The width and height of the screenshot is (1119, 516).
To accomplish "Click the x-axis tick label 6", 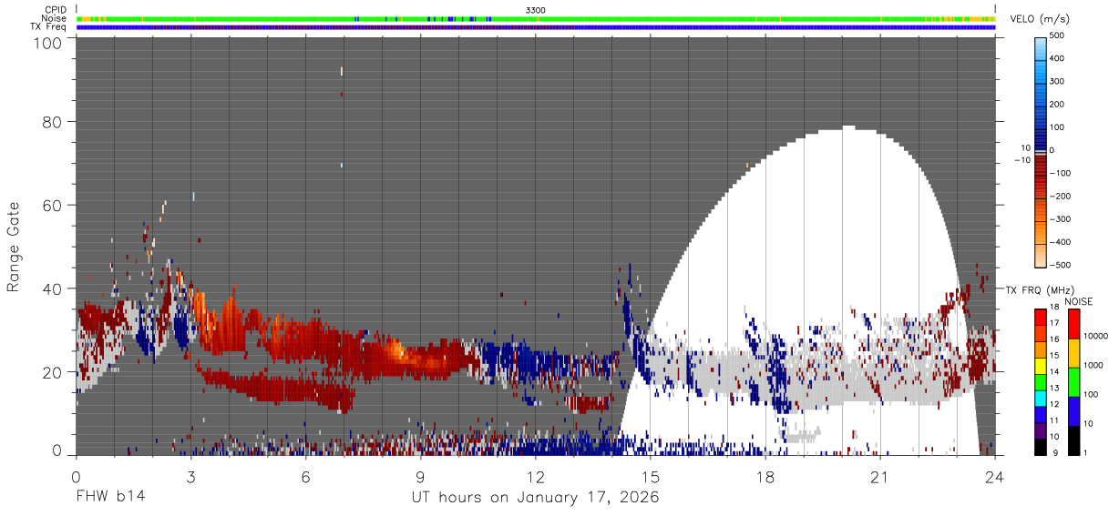I will coord(305,476).
